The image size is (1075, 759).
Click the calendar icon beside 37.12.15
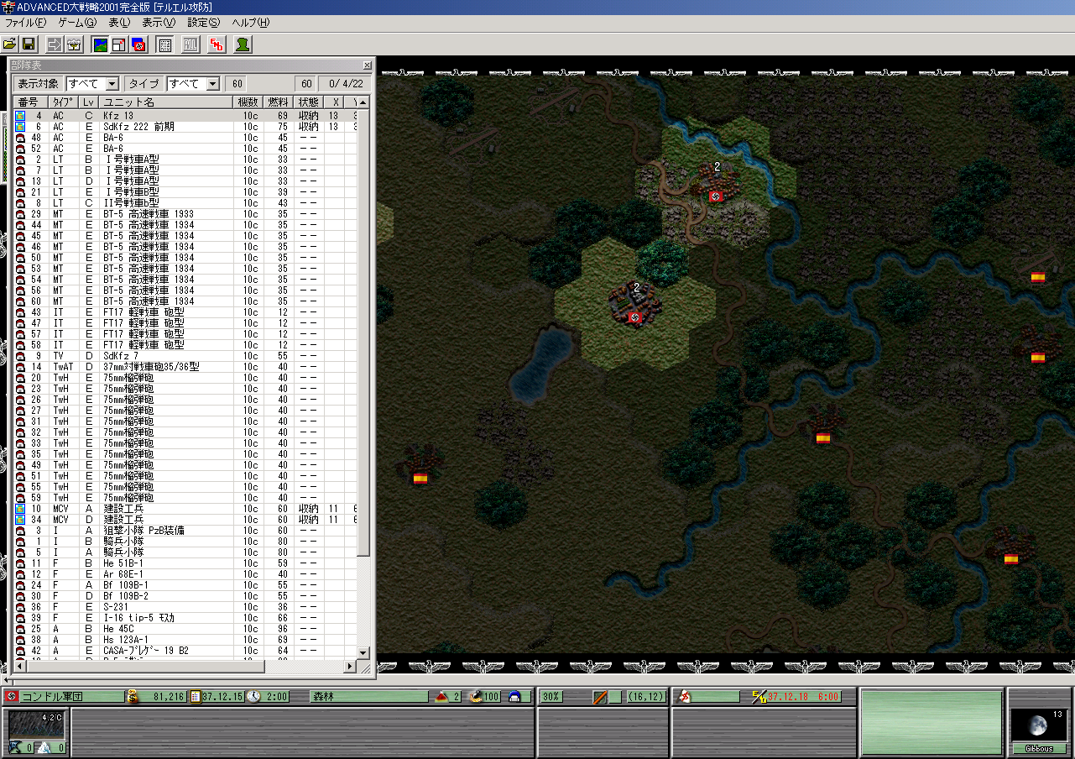point(196,697)
